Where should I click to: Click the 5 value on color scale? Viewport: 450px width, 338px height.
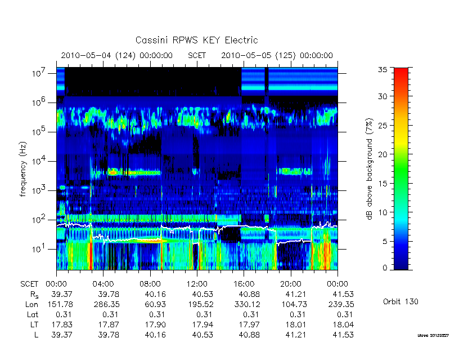385,242
